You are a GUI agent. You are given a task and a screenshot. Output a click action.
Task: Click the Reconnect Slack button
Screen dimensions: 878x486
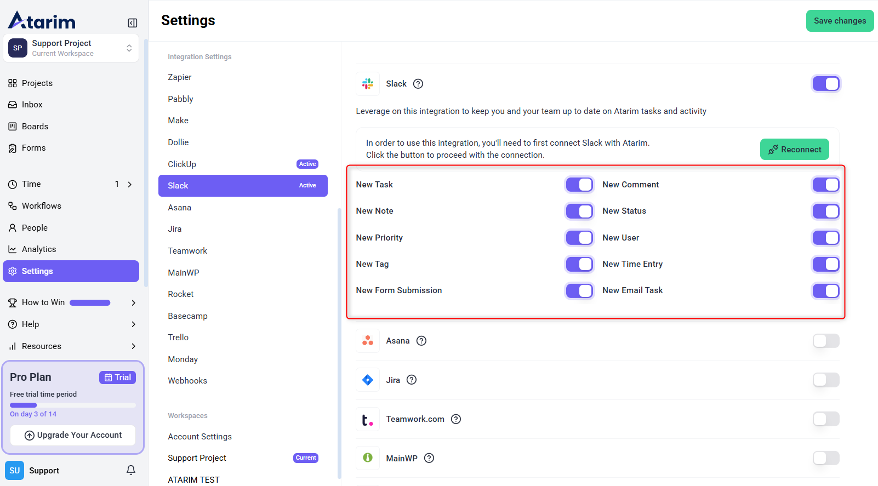(x=794, y=150)
